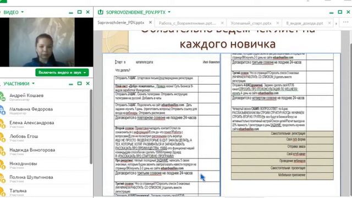The image size is (352, 198).
Task: Select participant Мальвина Федорова
Action: (x=45, y=110)
